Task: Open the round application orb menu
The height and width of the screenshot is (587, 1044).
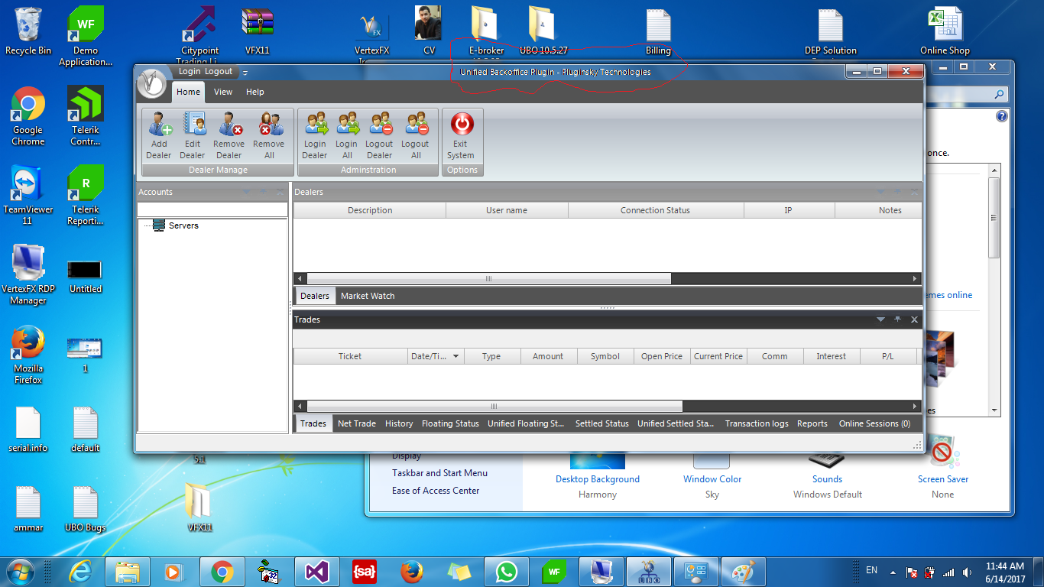Action: point(152,83)
